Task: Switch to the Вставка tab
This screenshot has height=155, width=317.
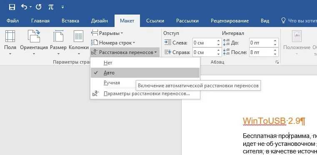Action: pyautogui.click(x=70, y=21)
